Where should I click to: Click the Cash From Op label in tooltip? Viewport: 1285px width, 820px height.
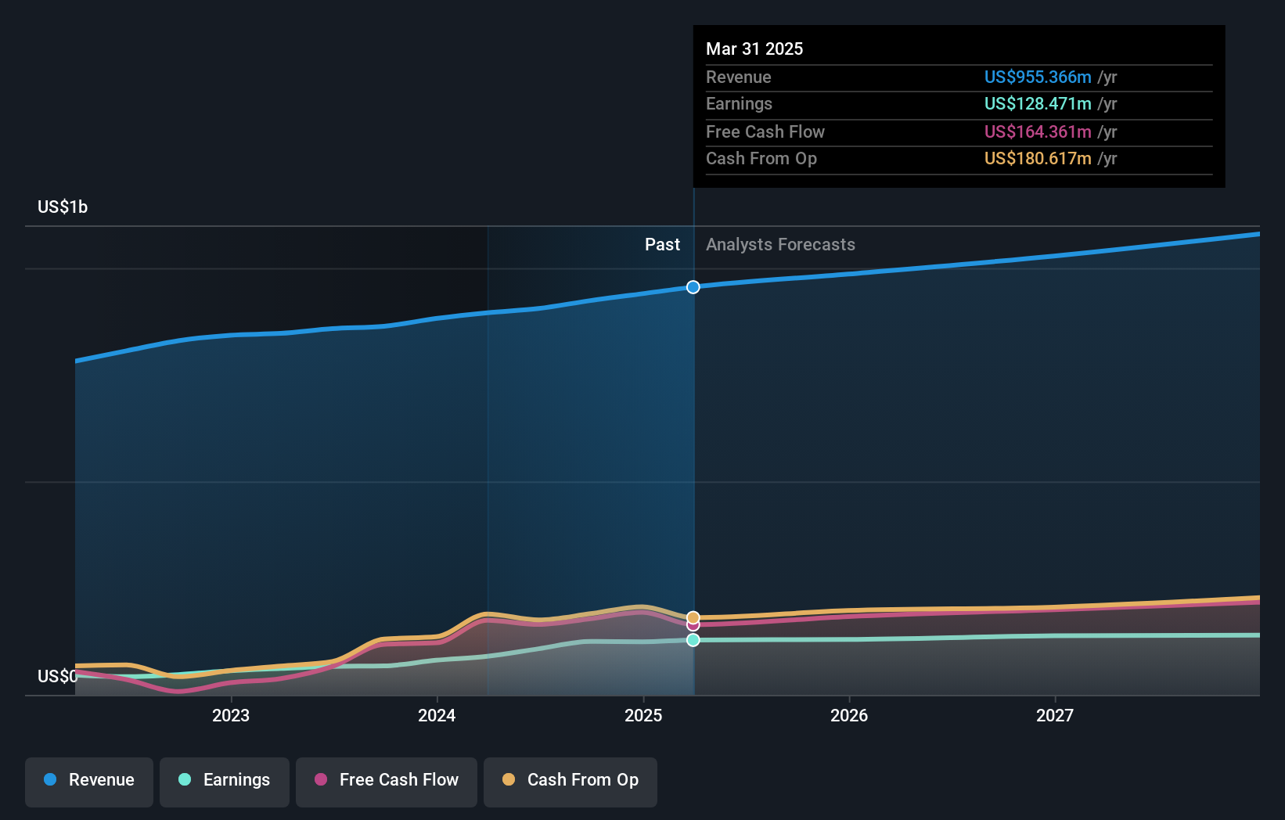761,158
